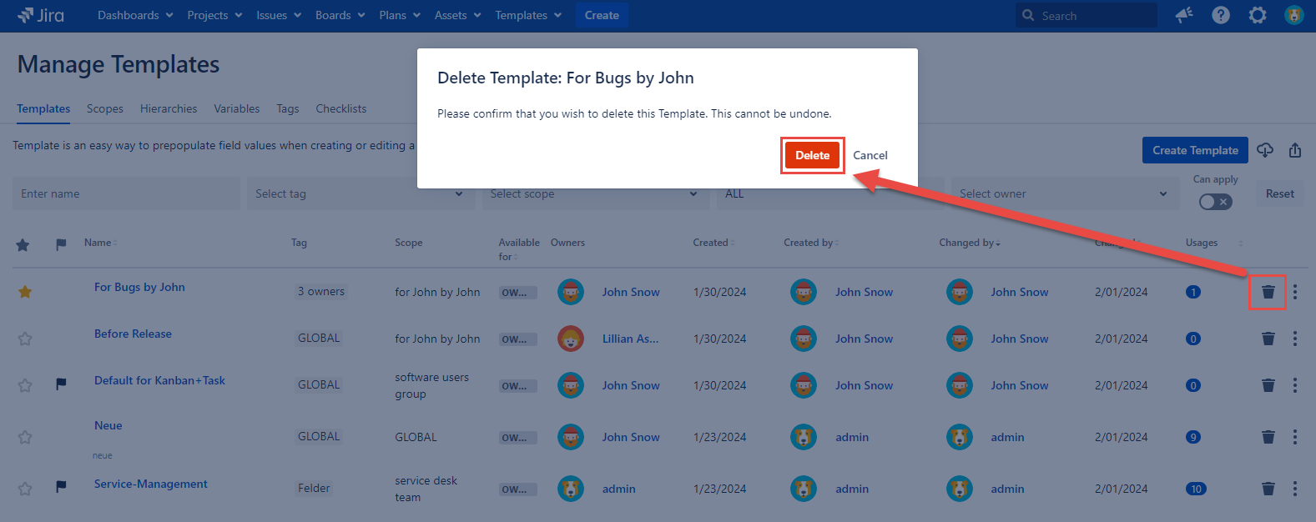Switch to the Variables tab
This screenshot has height=522, width=1316.
coord(236,108)
